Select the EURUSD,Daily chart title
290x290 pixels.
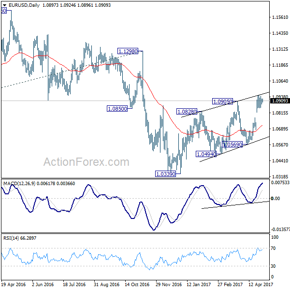pos(24,5)
